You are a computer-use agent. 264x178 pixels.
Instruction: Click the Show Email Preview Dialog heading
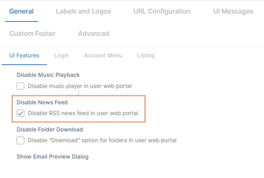53,157
